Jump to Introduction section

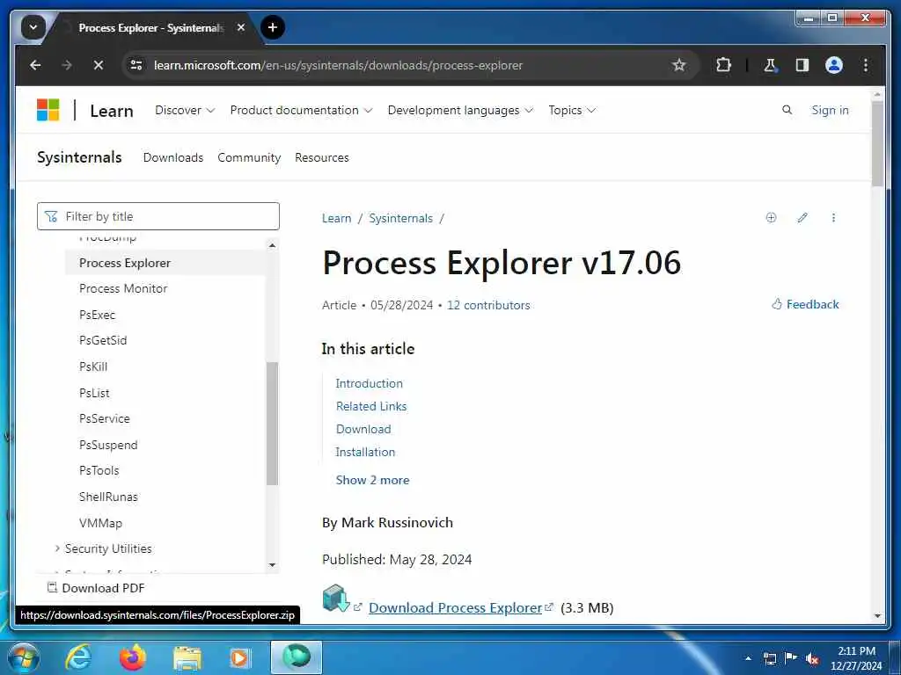point(369,383)
